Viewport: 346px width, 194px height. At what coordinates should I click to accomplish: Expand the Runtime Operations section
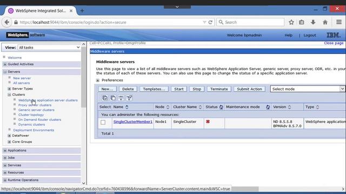click(5, 180)
